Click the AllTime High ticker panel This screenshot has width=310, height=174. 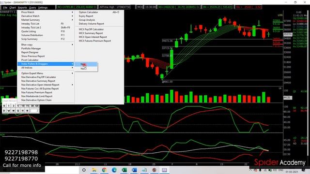(x=114, y=7)
